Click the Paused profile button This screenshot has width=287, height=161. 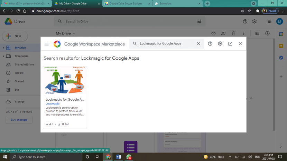(270, 11)
